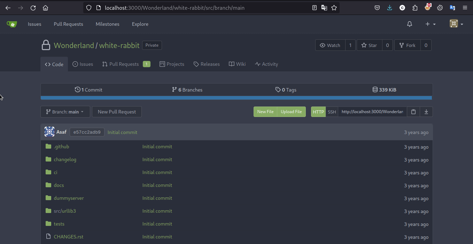The height and width of the screenshot is (244, 473).
Task: Click the Gitea home logo
Action: click(11, 24)
